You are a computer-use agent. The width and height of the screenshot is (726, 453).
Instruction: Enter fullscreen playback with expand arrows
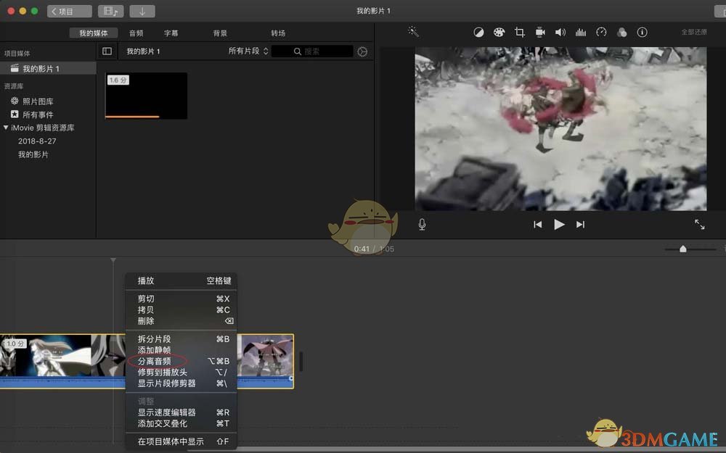[700, 224]
